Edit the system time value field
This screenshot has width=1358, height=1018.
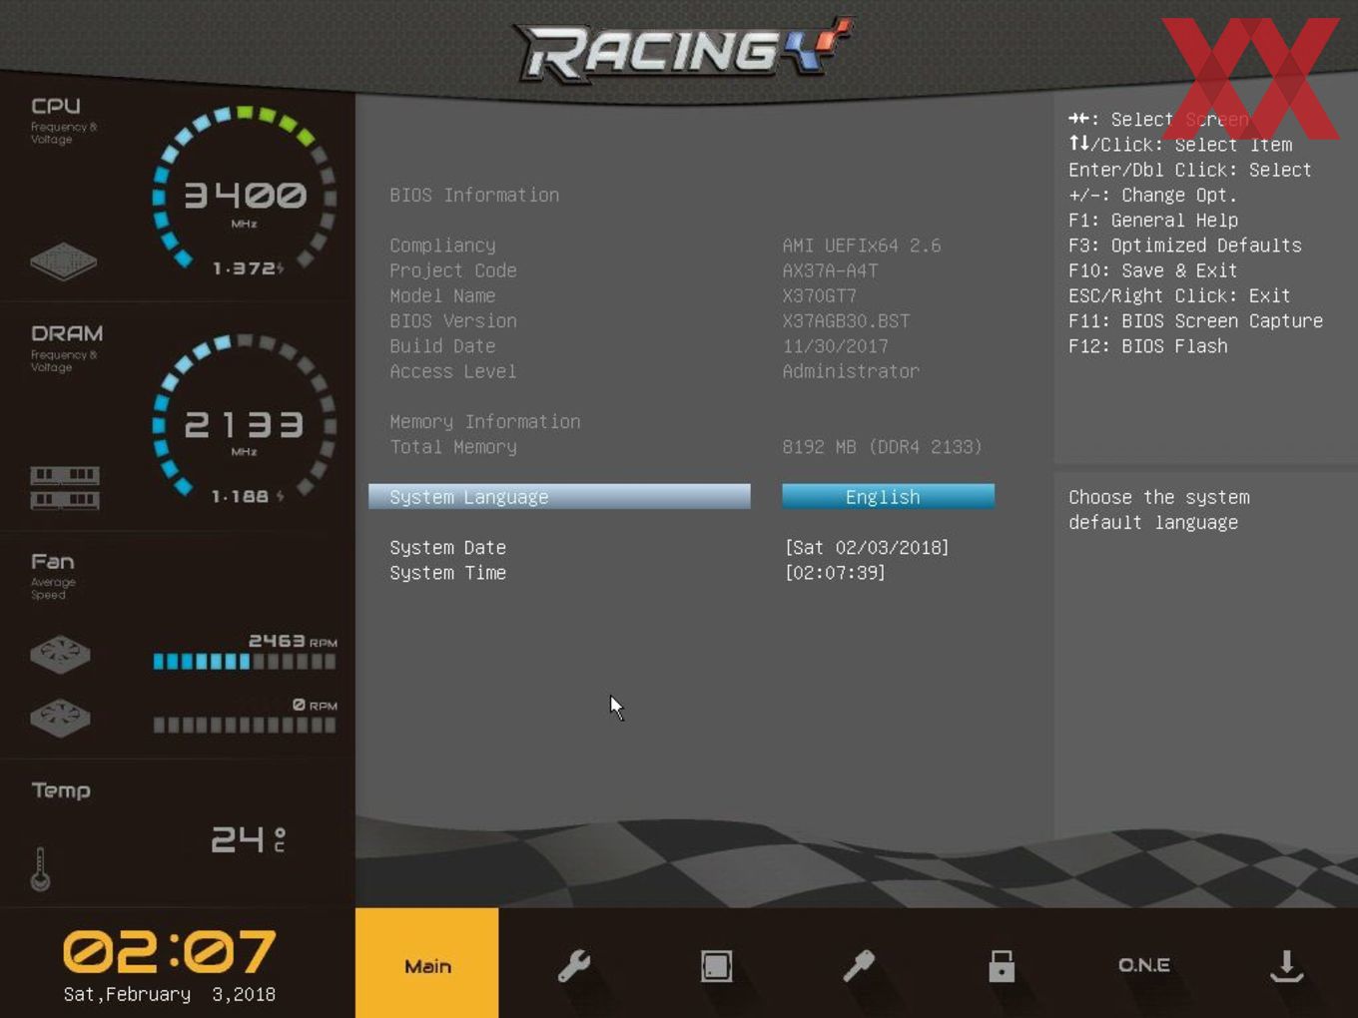click(x=835, y=573)
